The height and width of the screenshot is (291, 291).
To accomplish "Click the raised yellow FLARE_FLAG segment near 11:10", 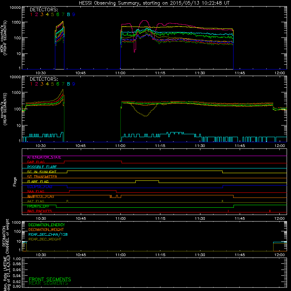I will [147, 180].
